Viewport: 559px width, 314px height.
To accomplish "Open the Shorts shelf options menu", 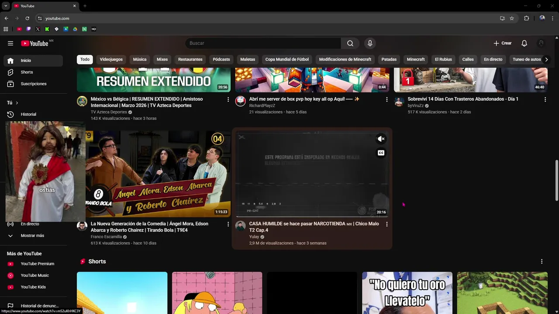I will [x=542, y=262].
